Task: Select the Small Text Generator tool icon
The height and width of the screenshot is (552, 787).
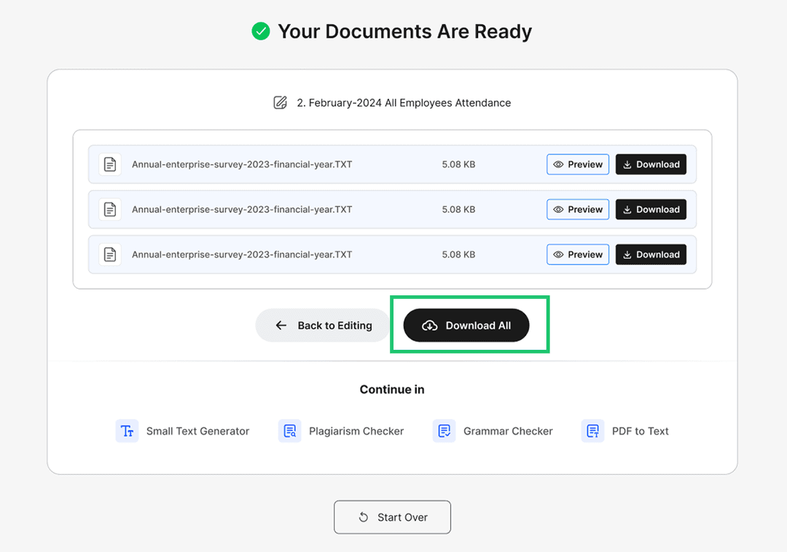Action: (x=127, y=431)
